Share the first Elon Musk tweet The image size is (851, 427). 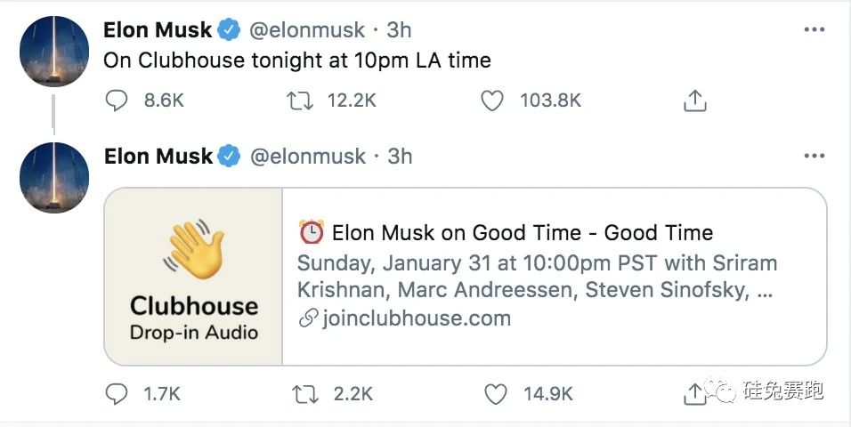[x=694, y=101]
